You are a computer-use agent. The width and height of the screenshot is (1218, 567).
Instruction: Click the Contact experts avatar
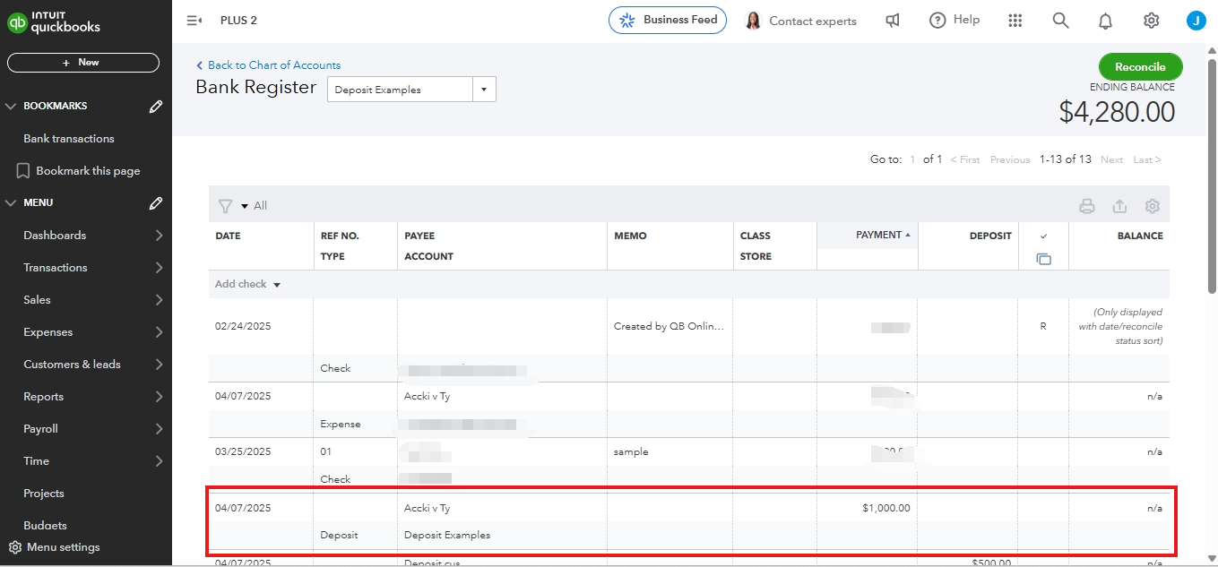coord(754,21)
